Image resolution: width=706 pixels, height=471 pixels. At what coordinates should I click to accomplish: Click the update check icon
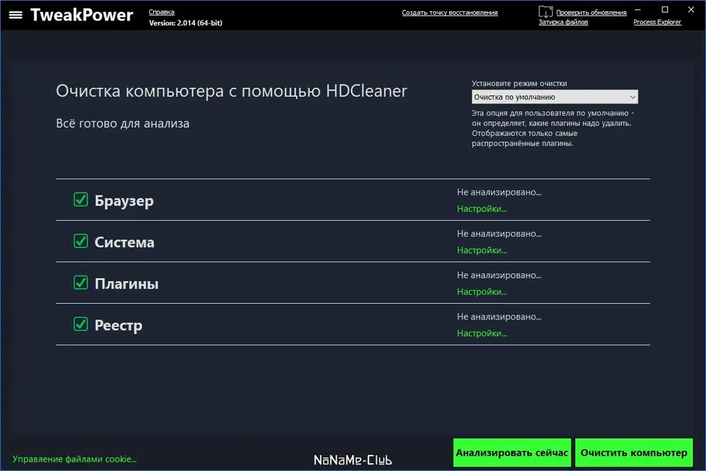[546, 12]
